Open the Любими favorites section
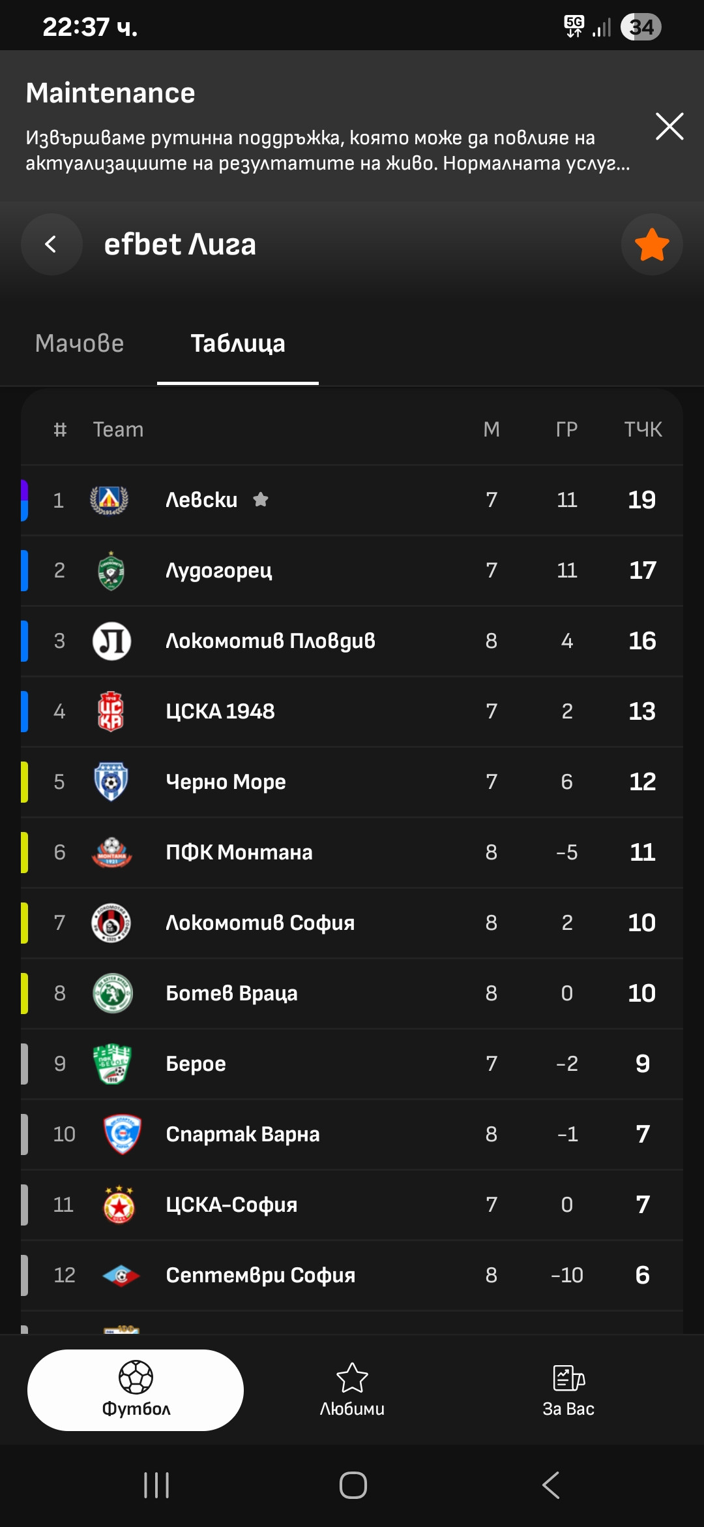Image resolution: width=704 pixels, height=1527 pixels. coord(352,1390)
